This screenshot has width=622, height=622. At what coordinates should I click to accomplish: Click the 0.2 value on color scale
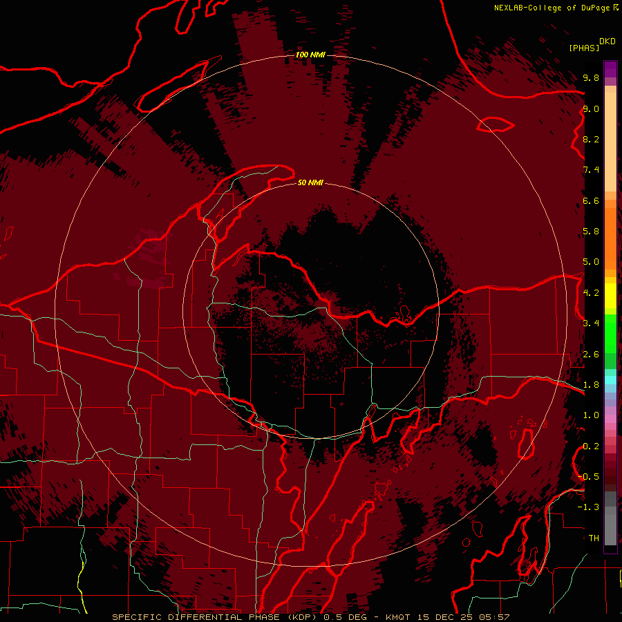click(x=591, y=446)
